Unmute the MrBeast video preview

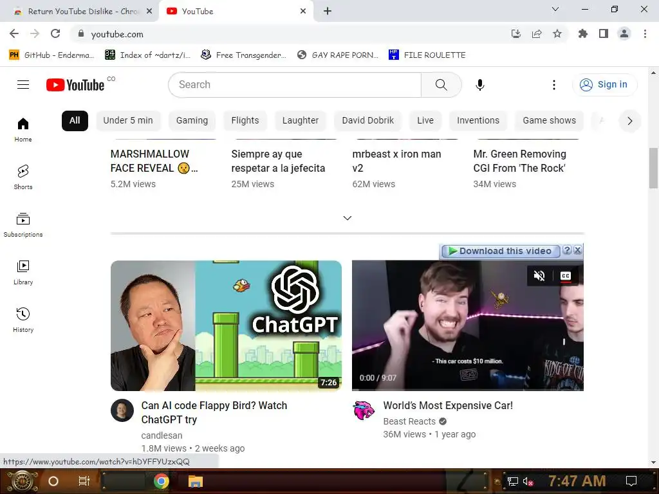pyautogui.click(x=539, y=275)
